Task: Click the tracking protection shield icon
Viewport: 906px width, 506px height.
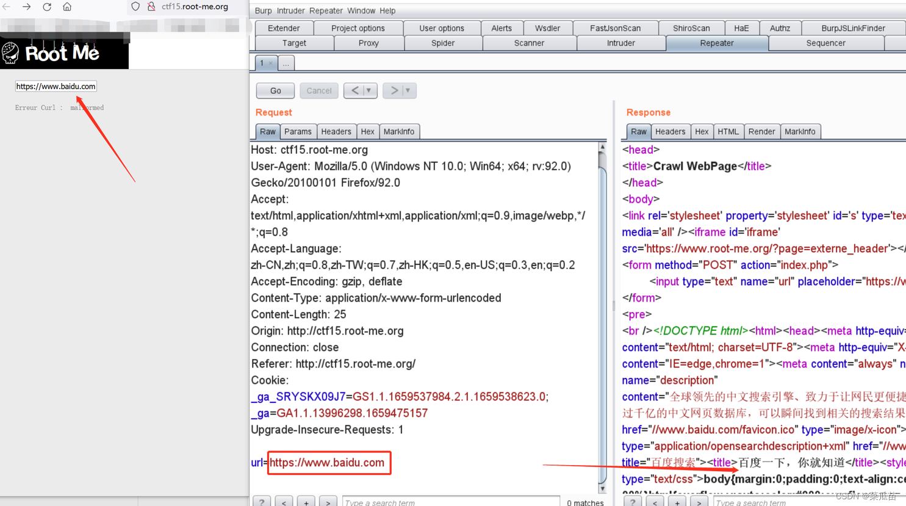Action: 135,7
